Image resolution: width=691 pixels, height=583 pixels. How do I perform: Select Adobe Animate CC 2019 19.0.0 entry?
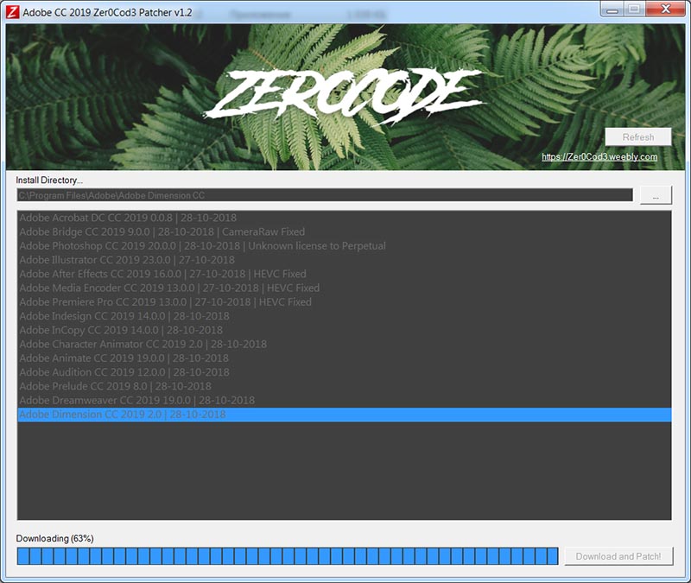click(345, 358)
